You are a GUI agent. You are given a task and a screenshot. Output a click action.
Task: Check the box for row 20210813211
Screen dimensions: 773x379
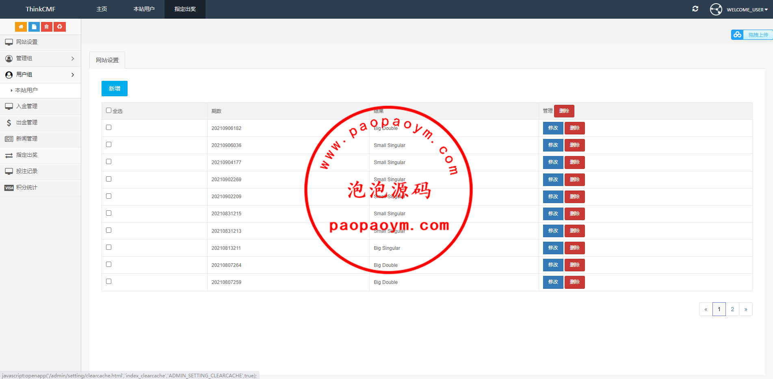tap(108, 247)
